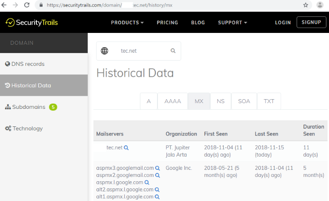The height and width of the screenshot is (201, 329).
Task: Switch to the NS records tab
Action: tap(221, 101)
